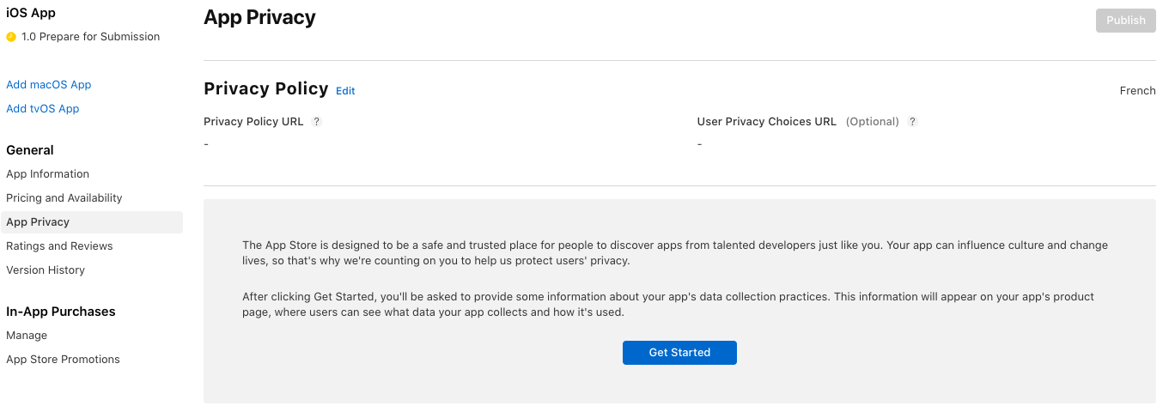Image resolution: width=1175 pixels, height=418 pixels.
Task: Open Ratings and Reviews
Action: coord(59,246)
